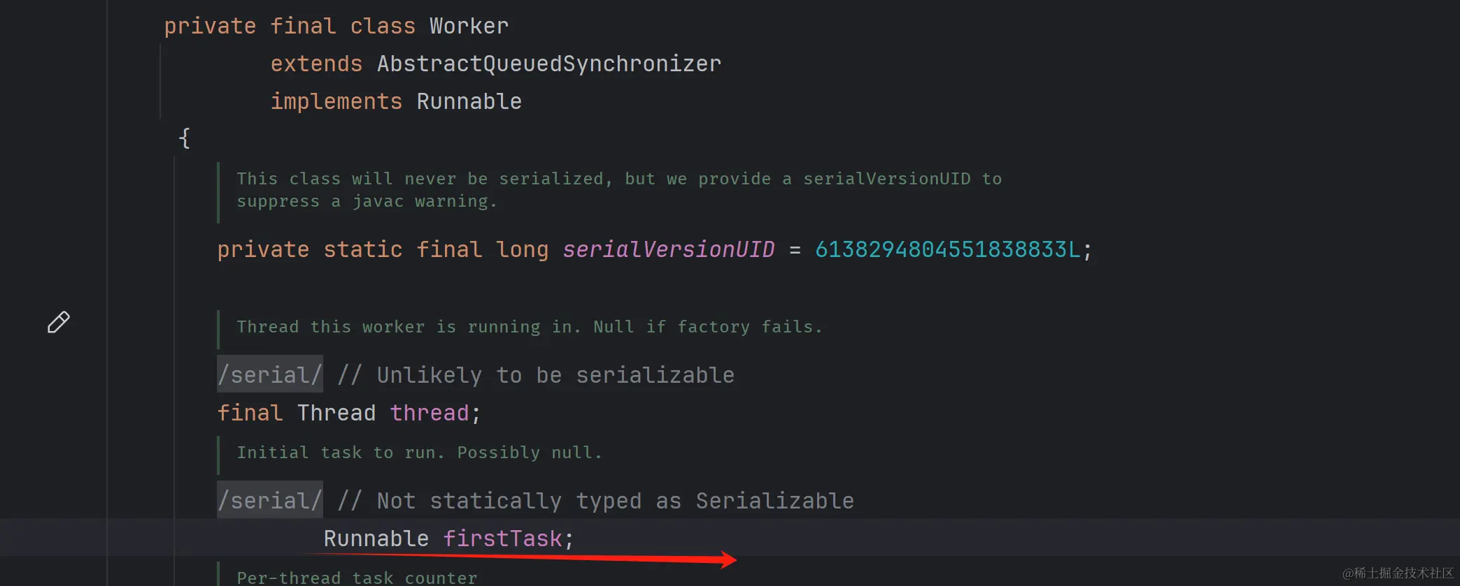1460x586 pixels.
Task: Click the extends keyword
Action: click(316, 64)
